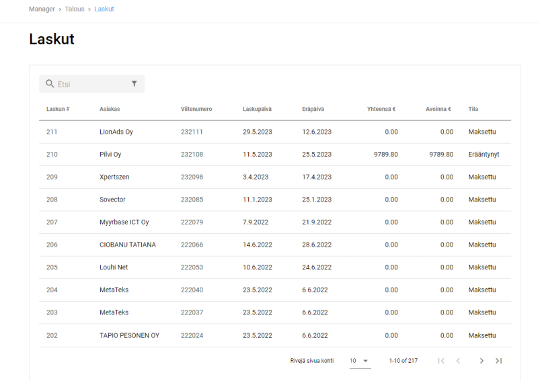This screenshot has width=538, height=381.
Task: Click reference number 222079
Action: [x=192, y=222]
